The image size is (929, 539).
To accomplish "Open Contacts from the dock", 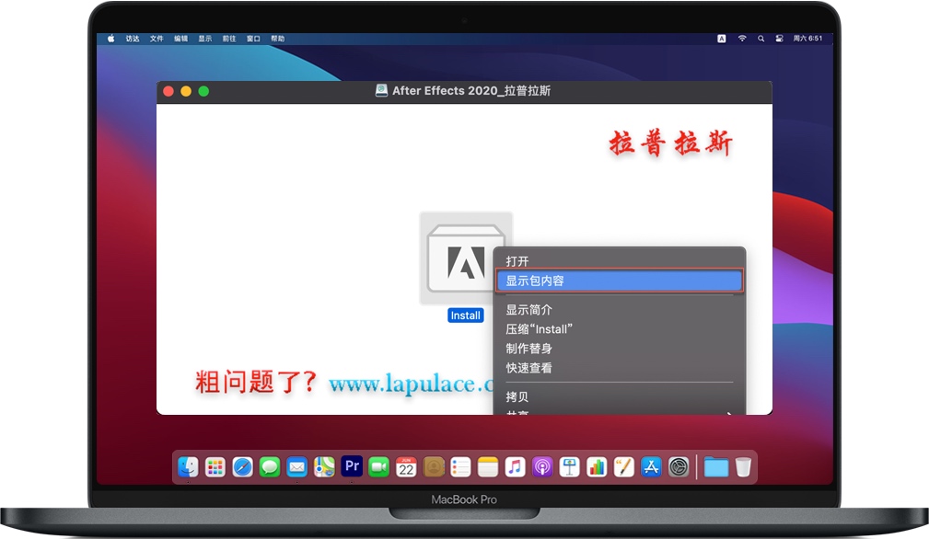I will [x=434, y=467].
